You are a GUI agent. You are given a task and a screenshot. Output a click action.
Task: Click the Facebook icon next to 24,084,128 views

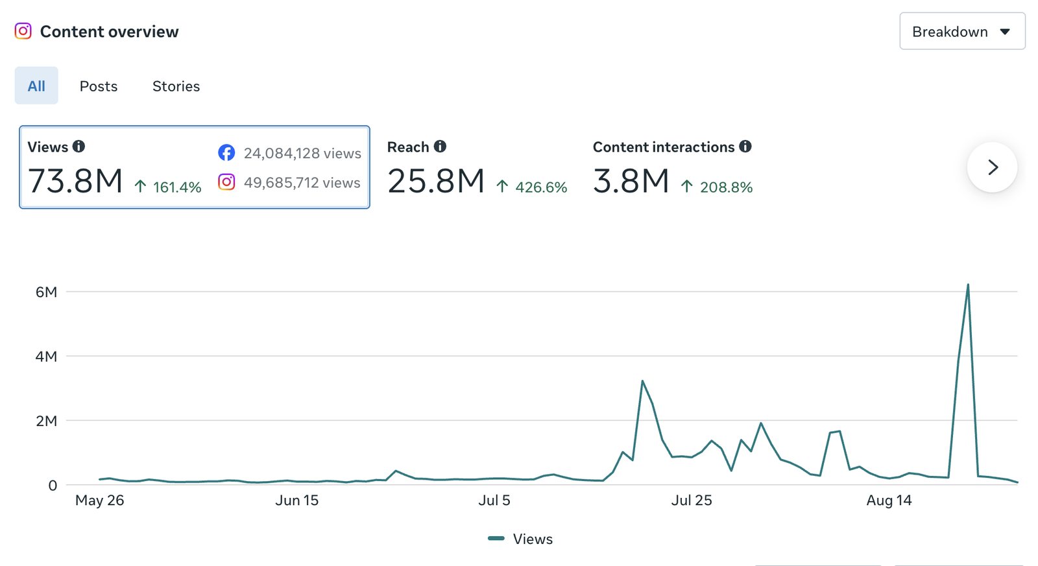[x=226, y=153]
